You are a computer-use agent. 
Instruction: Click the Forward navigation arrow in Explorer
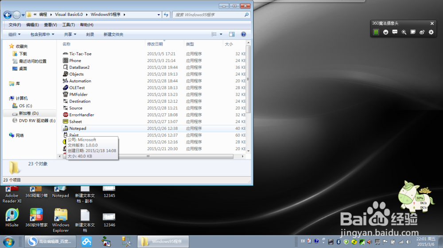click(x=17, y=15)
